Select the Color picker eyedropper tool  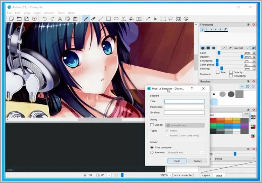point(148,19)
